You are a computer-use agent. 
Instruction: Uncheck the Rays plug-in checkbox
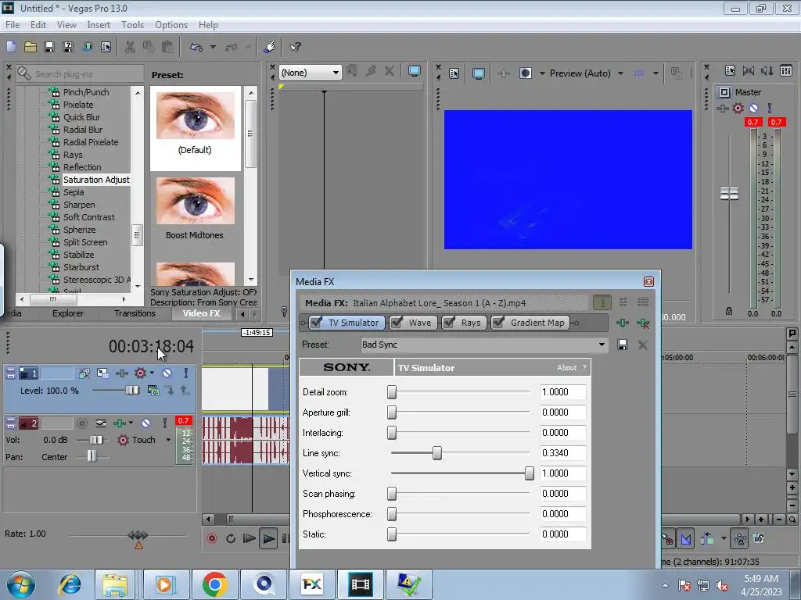coord(450,323)
